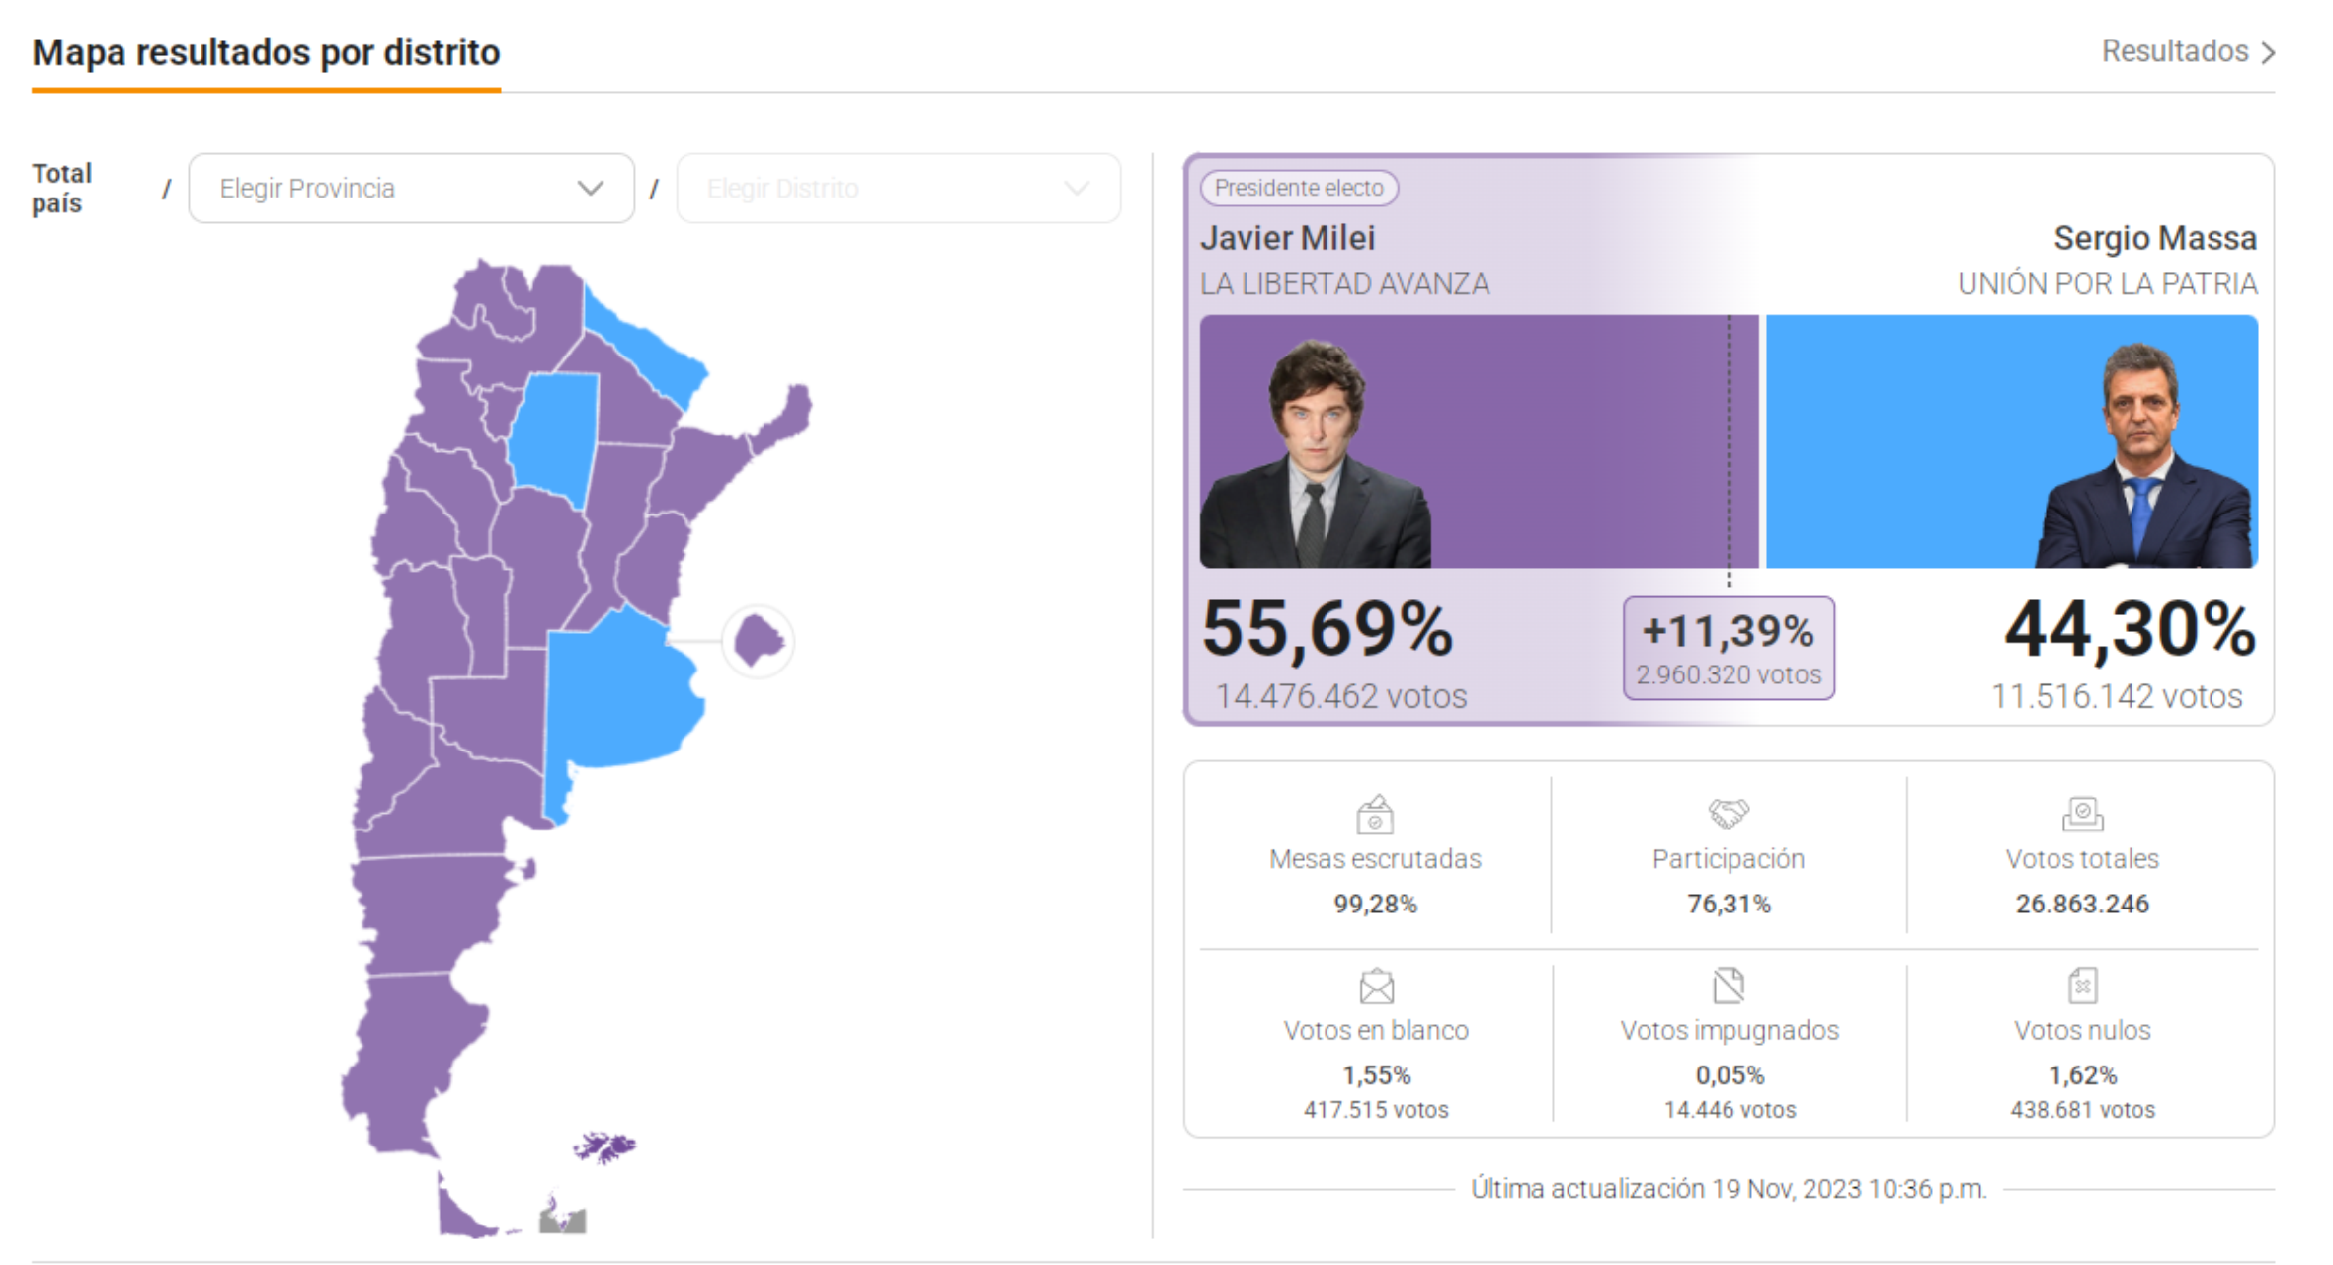2333x1265 pixels.
Task: Click the Participación handshake icon
Action: tap(1729, 813)
